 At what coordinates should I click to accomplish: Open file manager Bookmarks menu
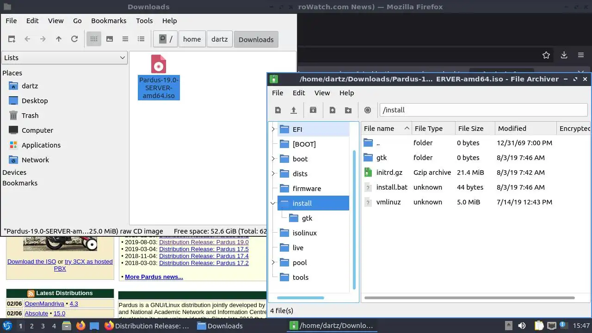109,21
